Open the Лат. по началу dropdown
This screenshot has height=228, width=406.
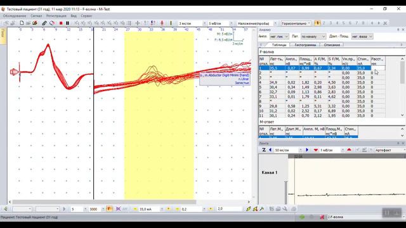click(313, 37)
